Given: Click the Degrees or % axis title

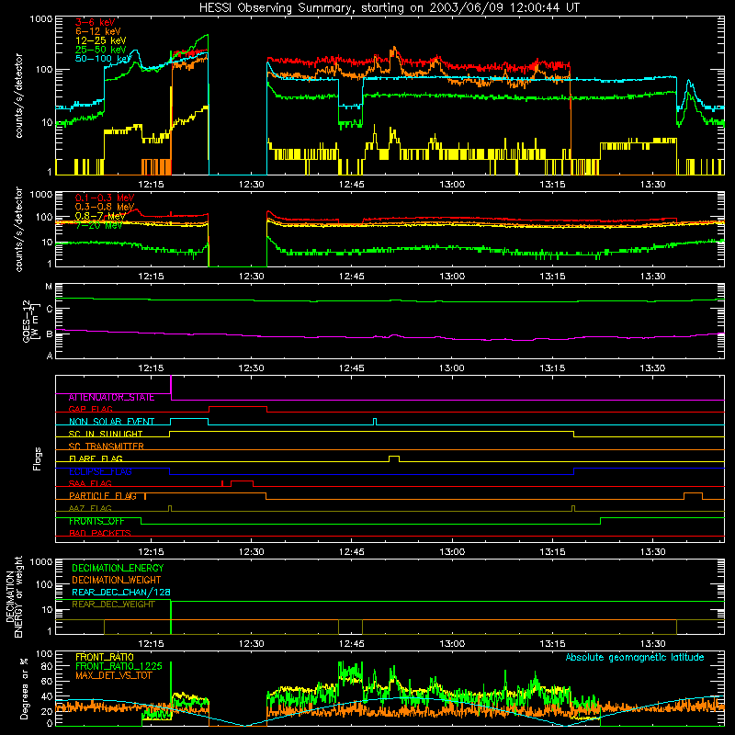Looking at the screenshot, I should (24, 688).
